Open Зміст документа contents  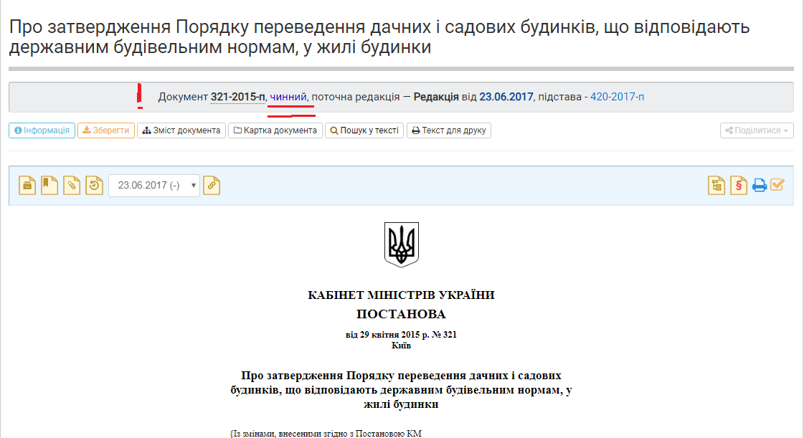point(181,130)
